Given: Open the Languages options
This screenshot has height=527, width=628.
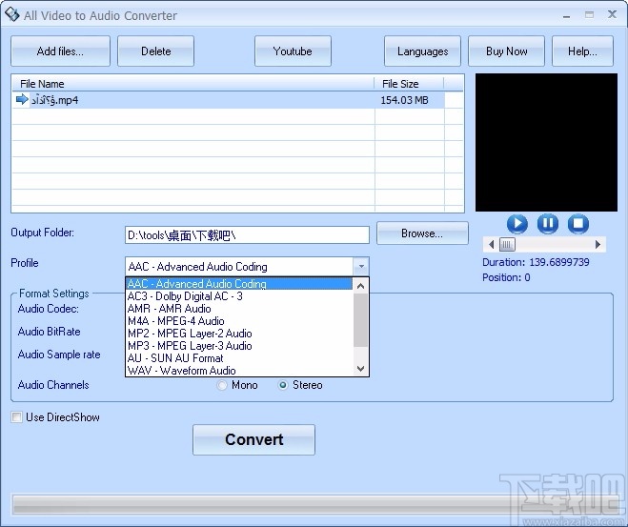Looking at the screenshot, I should (422, 51).
